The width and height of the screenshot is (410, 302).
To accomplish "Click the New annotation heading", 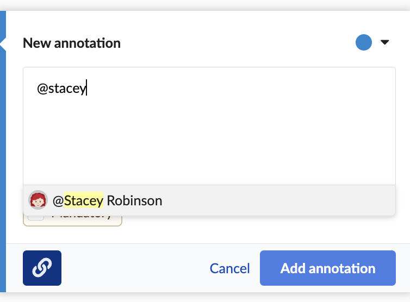I will [72, 43].
